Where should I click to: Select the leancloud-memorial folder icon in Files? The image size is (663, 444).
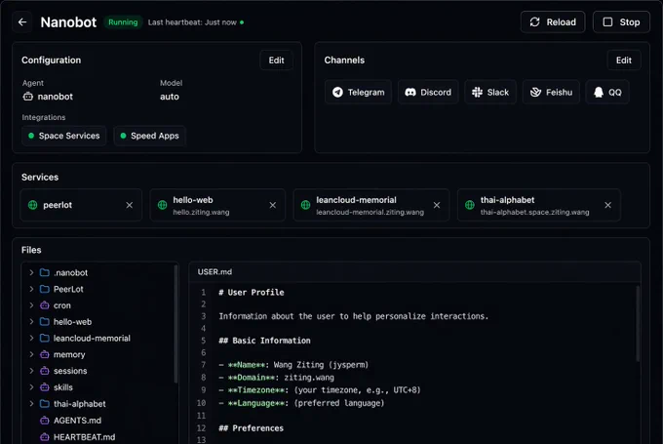45,339
